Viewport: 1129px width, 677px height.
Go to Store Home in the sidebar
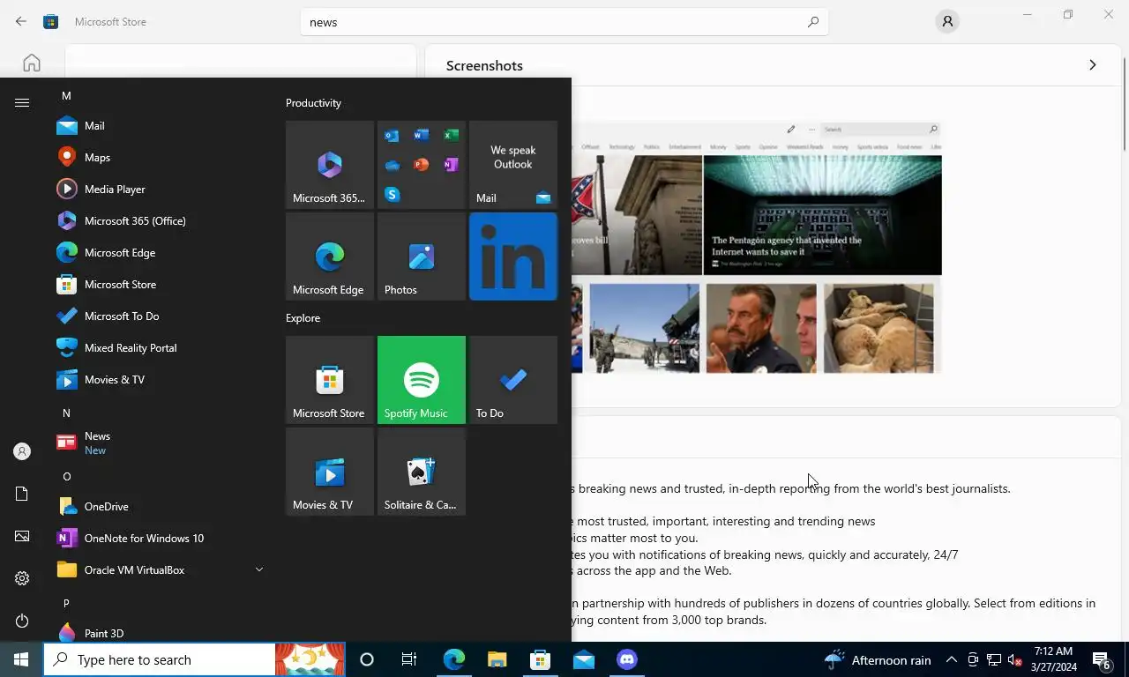(x=32, y=63)
